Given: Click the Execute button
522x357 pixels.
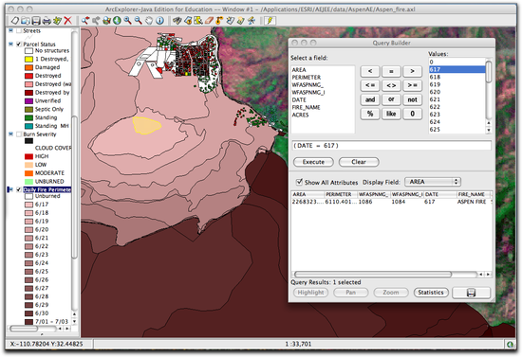Looking at the screenshot, I should coord(313,162).
